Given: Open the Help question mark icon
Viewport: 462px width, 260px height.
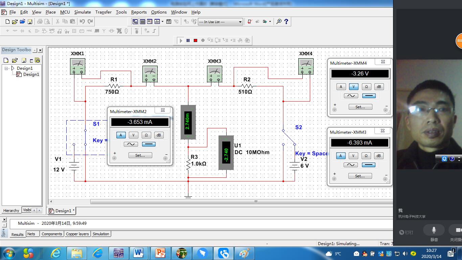Looking at the screenshot, I should pyautogui.click(x=286, y=22).
